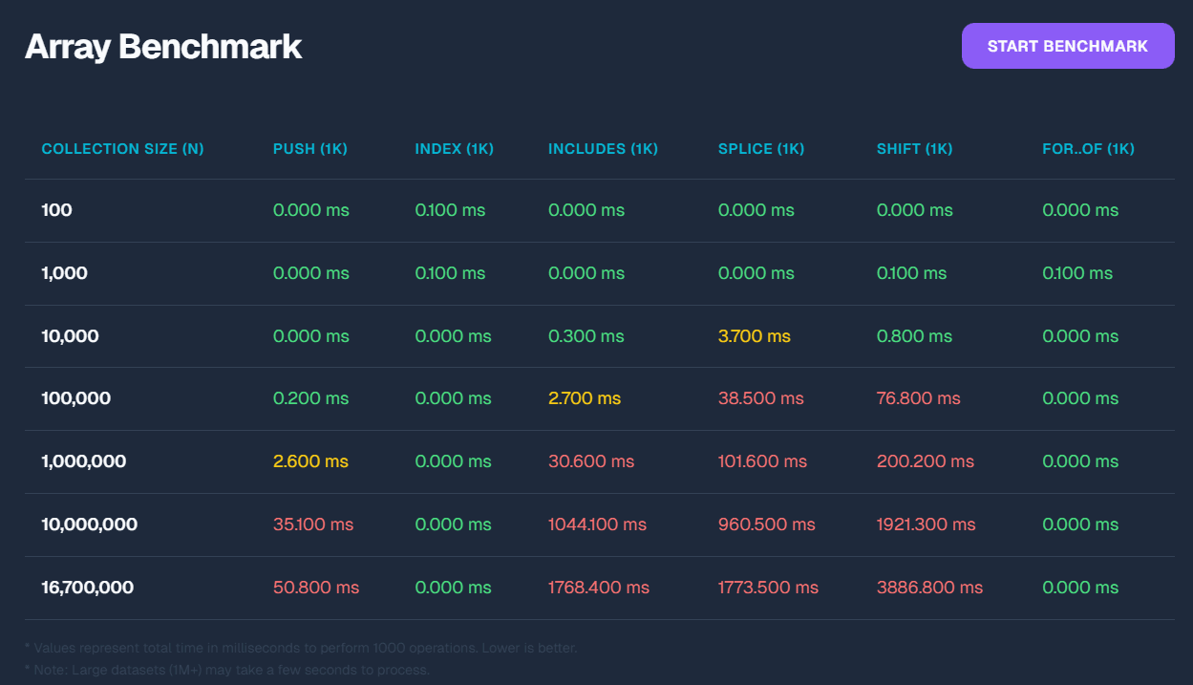Click the yellow 2.700 ms includes value
Viewport: 1193px width, 685px height.
[584, 398]
